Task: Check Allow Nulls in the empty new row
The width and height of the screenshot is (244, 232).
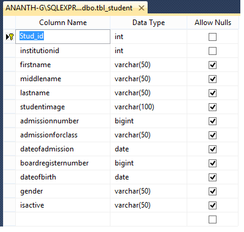Action: (x=212, y=220)
